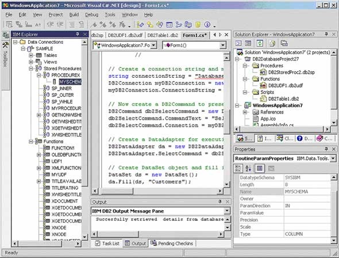Pin the IBM Explorer panel with auto-hide

pos(78,34)
